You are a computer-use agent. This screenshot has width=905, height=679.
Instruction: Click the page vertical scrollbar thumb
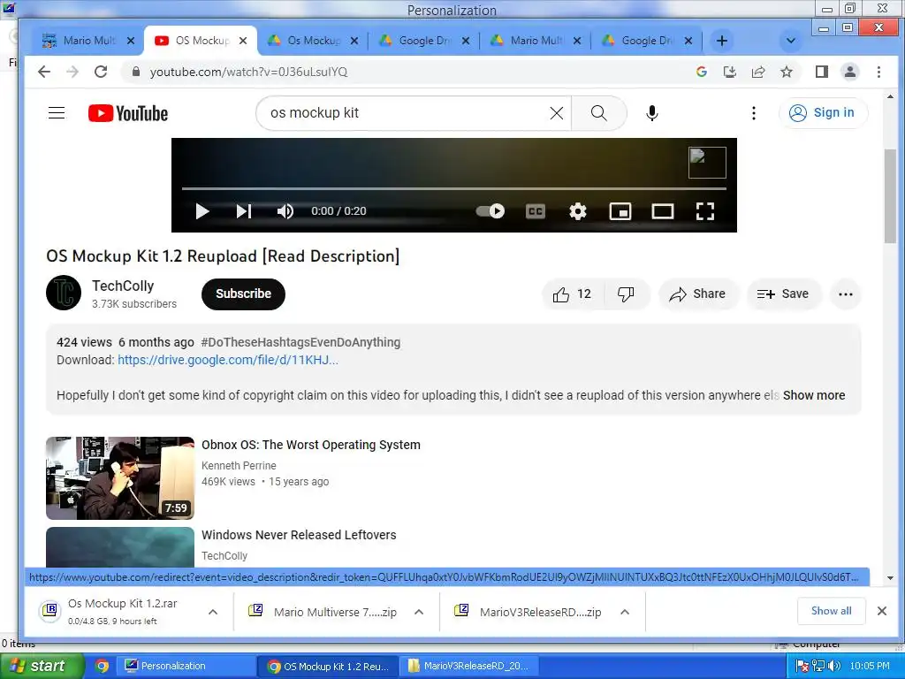click(x=890, y=196)
